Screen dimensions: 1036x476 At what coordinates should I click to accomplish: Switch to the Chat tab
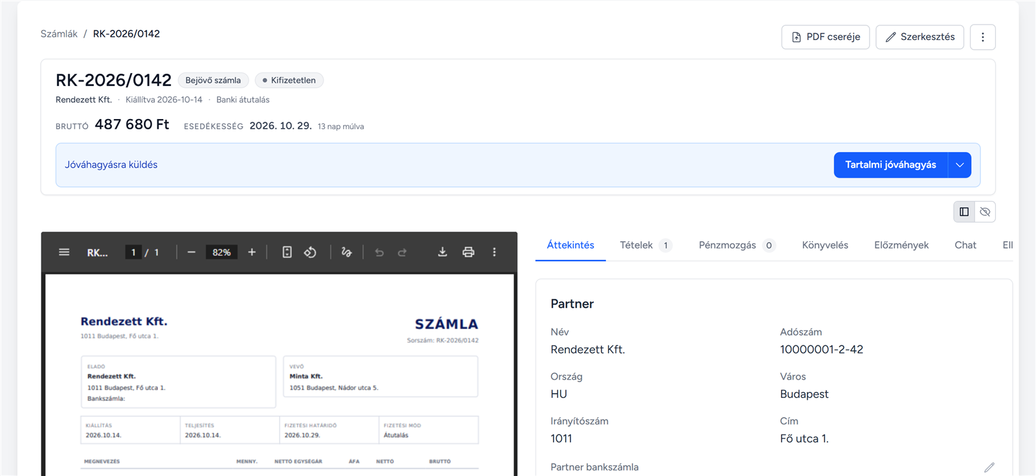point(965,245)
